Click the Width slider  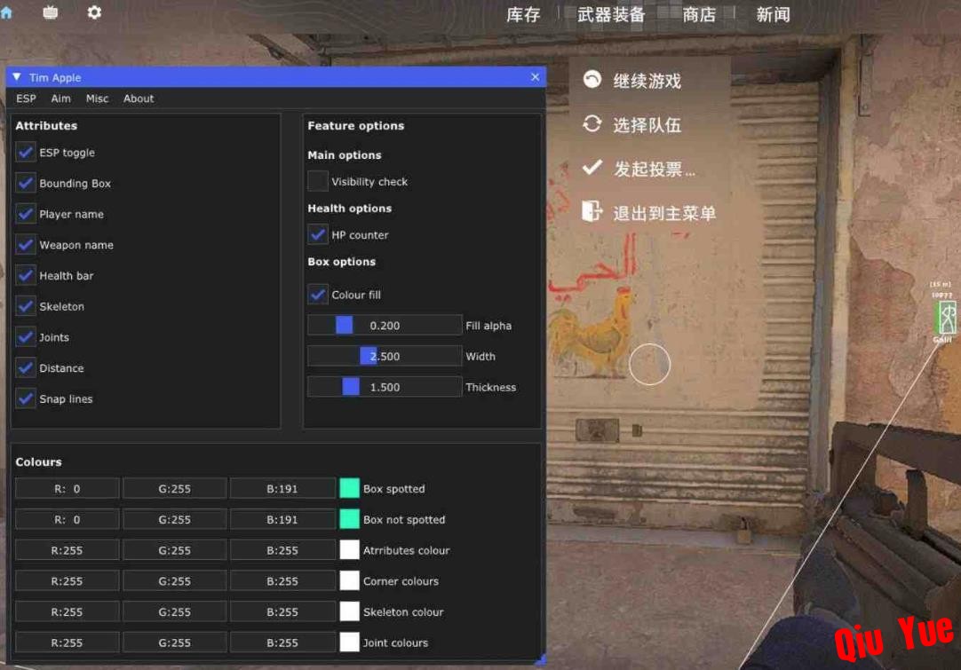[x=385, y=356]
